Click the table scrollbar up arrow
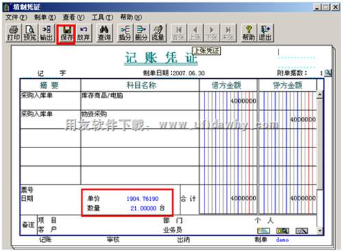This screenshot has height=251, width=343. tap(320, 95)
